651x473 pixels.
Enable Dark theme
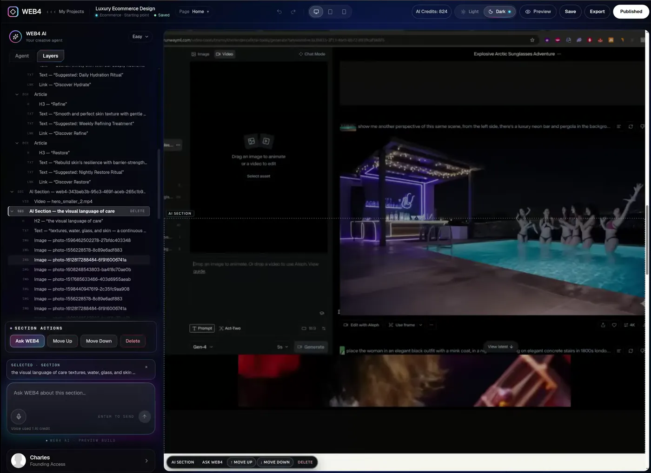pos(499,12)
